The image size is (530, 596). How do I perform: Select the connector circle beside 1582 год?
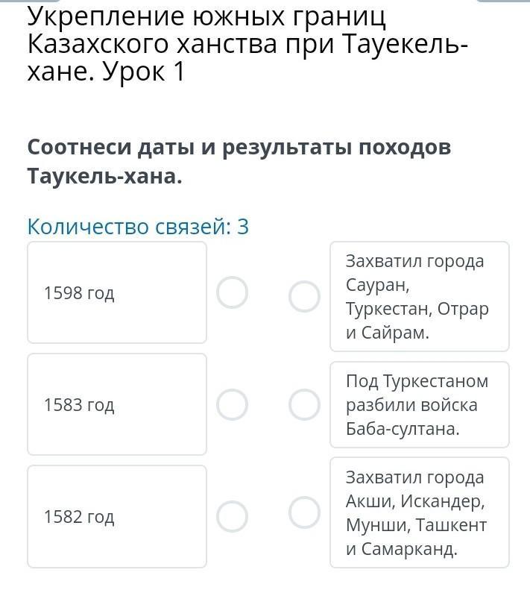[232, 516]
